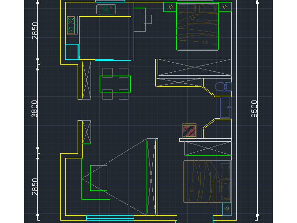The height and width of the screenshot is (223, 297).
Task: Select the bottom 2850 dimension text
Action: (34, 188)
